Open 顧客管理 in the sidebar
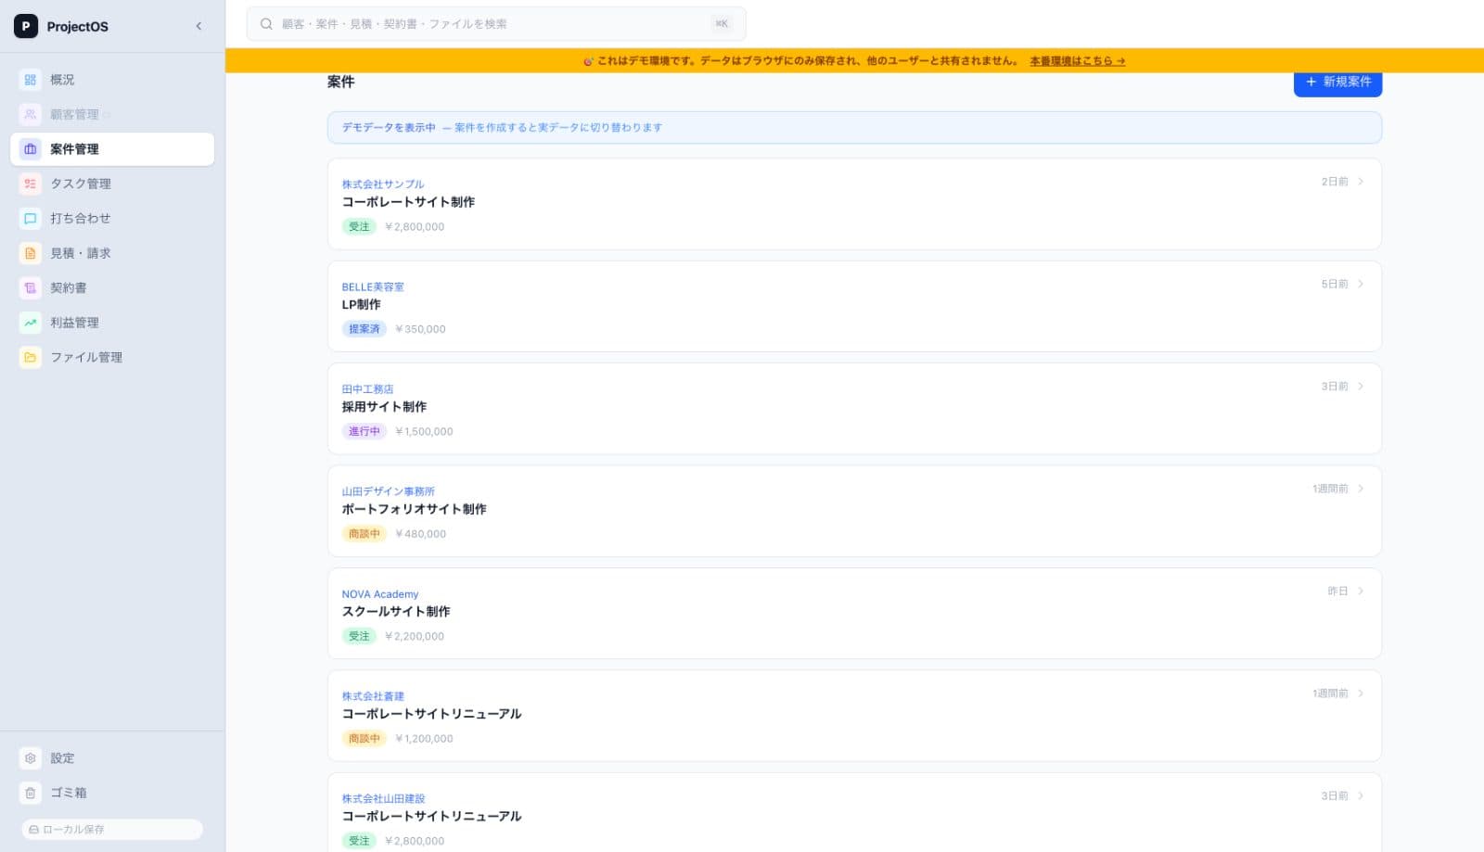The image size is (1484, 852). [112, 114]
